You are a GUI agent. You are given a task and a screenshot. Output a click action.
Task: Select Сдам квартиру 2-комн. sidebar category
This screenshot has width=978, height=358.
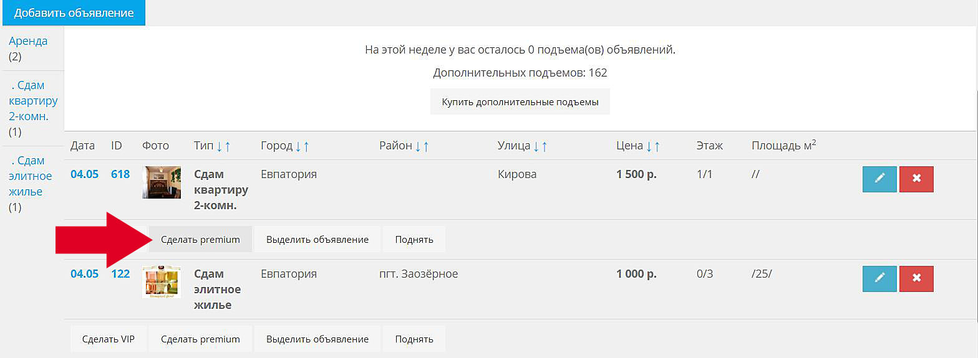tap(33, 101)
